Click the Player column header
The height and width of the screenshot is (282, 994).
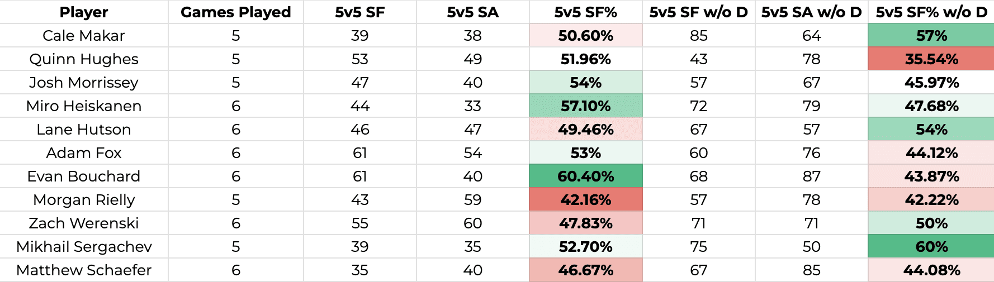pyautogui.click(x=84, y=12)
